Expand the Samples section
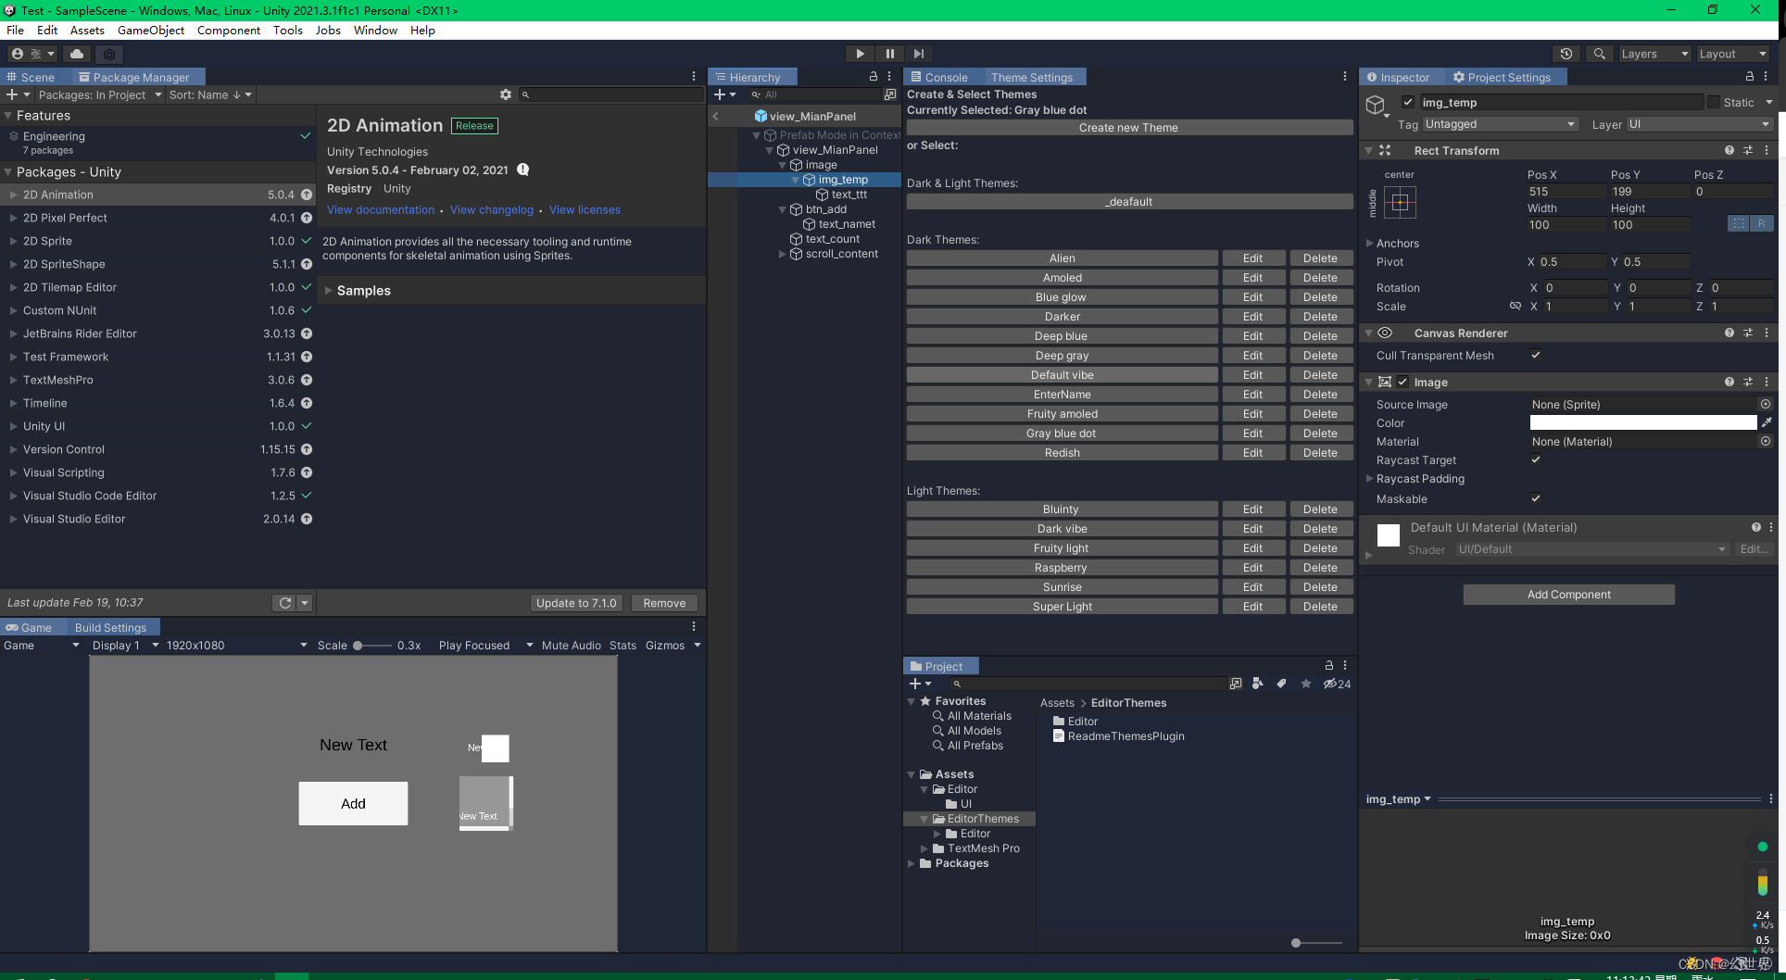Viewport: 1786px width, 980px height. tap(328, 291)
